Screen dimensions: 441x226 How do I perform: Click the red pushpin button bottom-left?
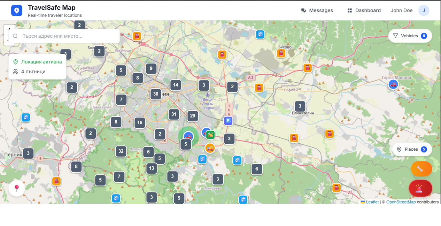click(x=17, y=188)
